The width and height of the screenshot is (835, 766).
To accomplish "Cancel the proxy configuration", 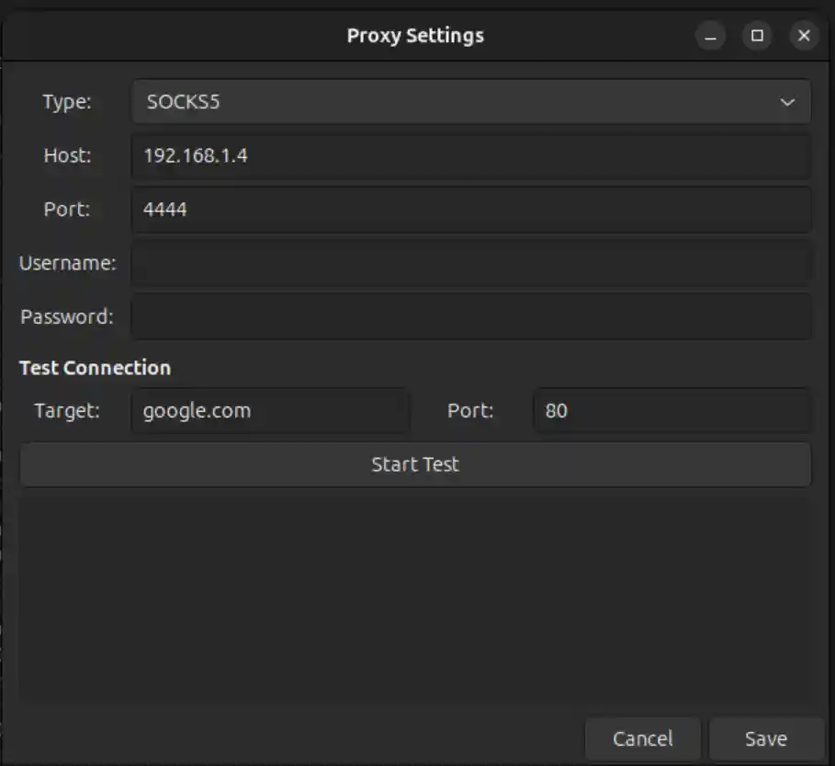I will (642, 738).
